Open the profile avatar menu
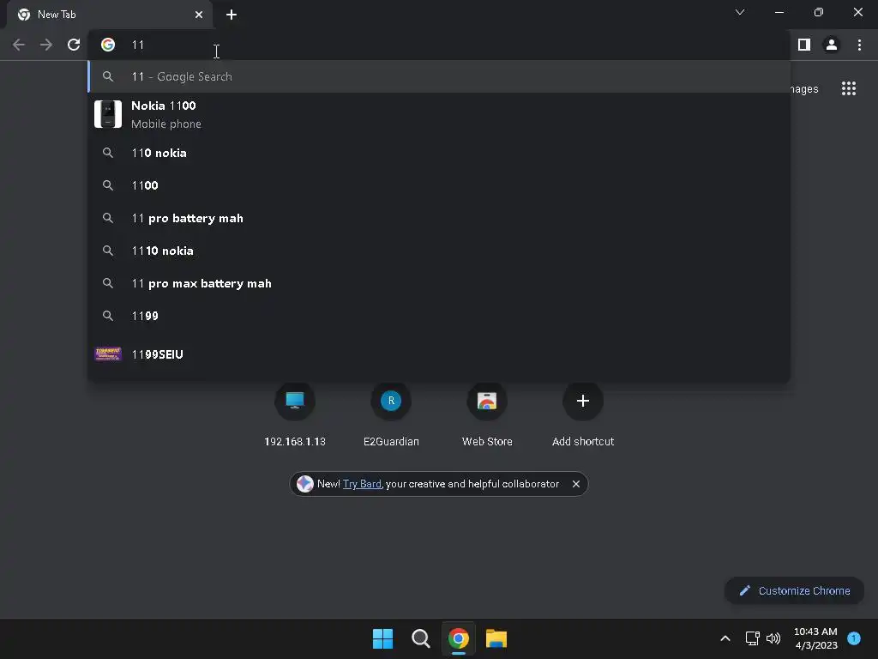 [x=832, y=45]
